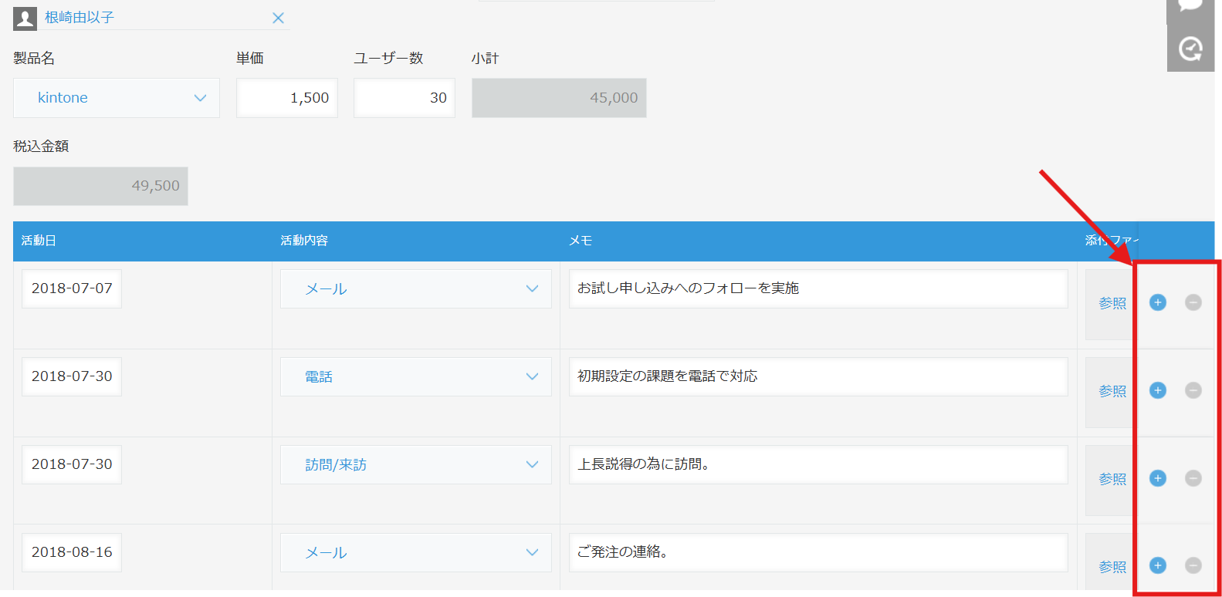Delete the お試し申し込みへのフォロー row
The image size is (1222, 597).
(1193, 302)
